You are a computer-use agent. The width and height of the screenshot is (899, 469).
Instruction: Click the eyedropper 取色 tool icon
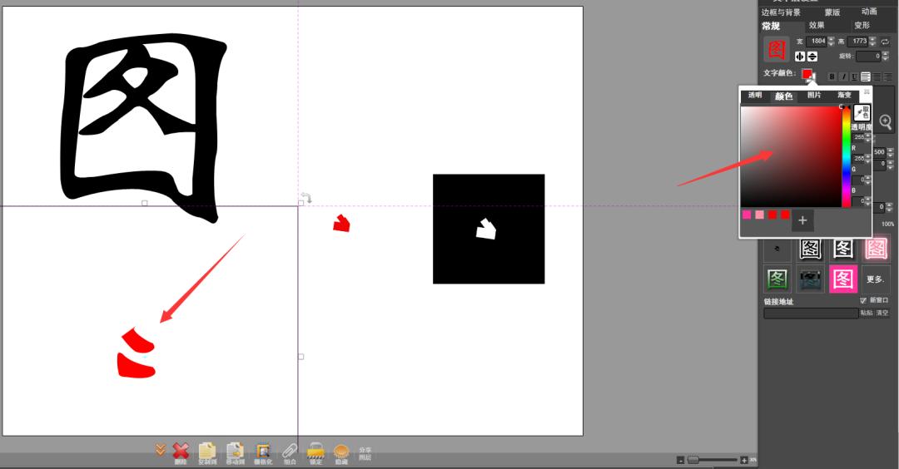[x=862, y=112]
